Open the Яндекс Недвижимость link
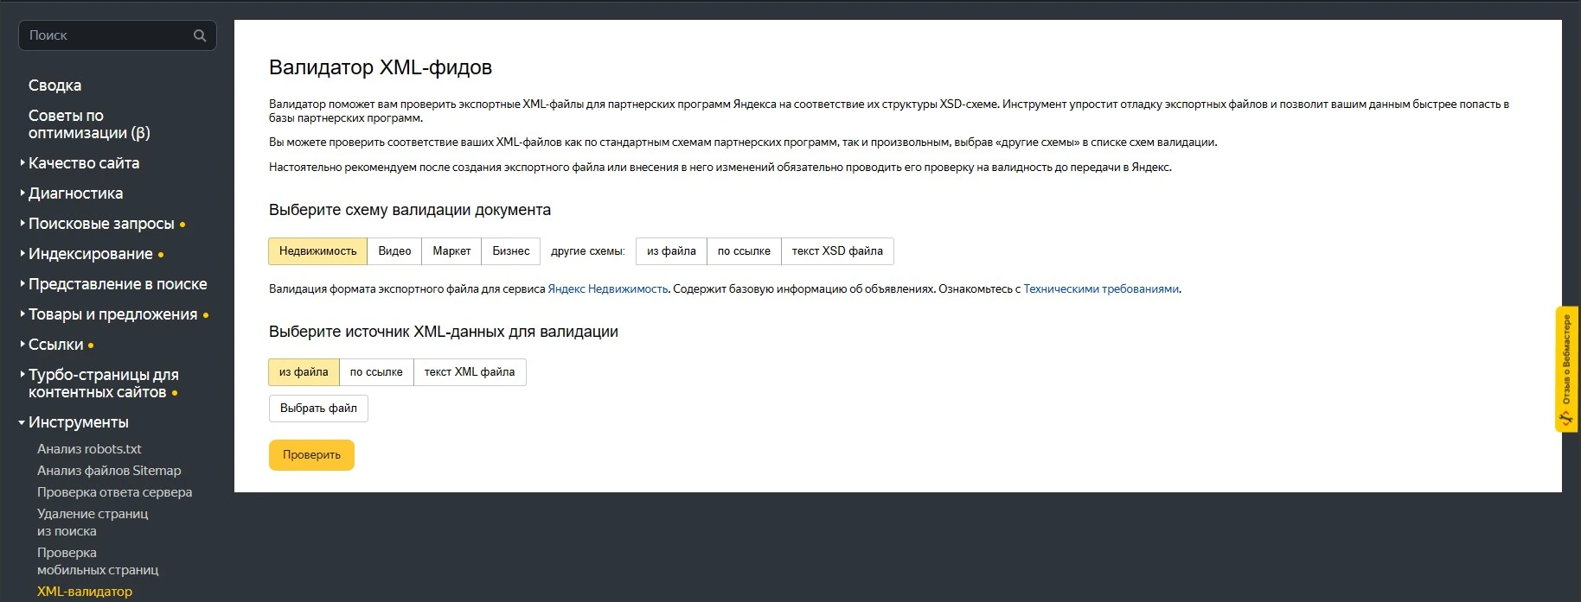 coord(608,289)
